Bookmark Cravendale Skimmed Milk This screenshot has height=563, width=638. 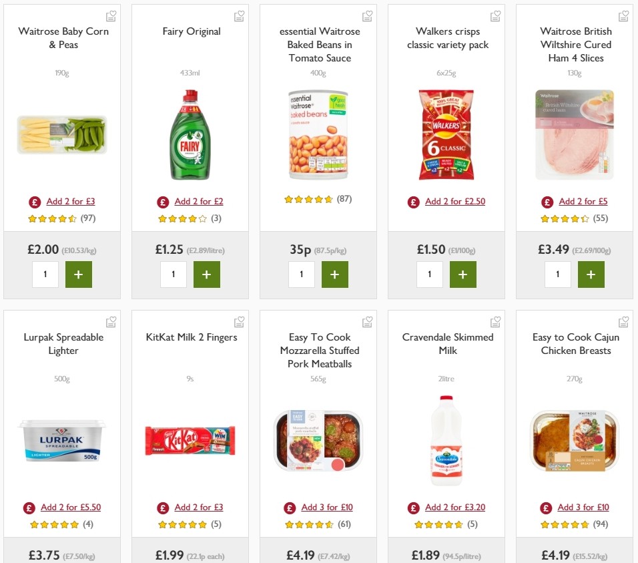pos(495,321)
